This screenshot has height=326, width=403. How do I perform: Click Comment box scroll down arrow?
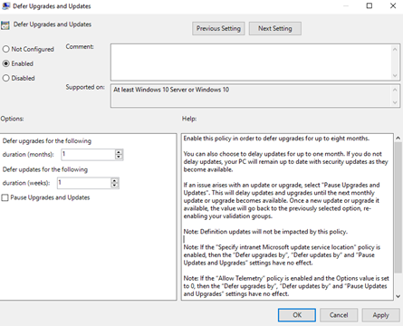click(395, 75)
